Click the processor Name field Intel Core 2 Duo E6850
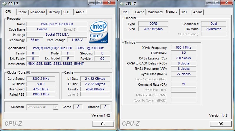 57,24
